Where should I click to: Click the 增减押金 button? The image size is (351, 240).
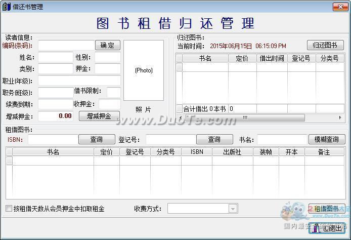[99, 116]
